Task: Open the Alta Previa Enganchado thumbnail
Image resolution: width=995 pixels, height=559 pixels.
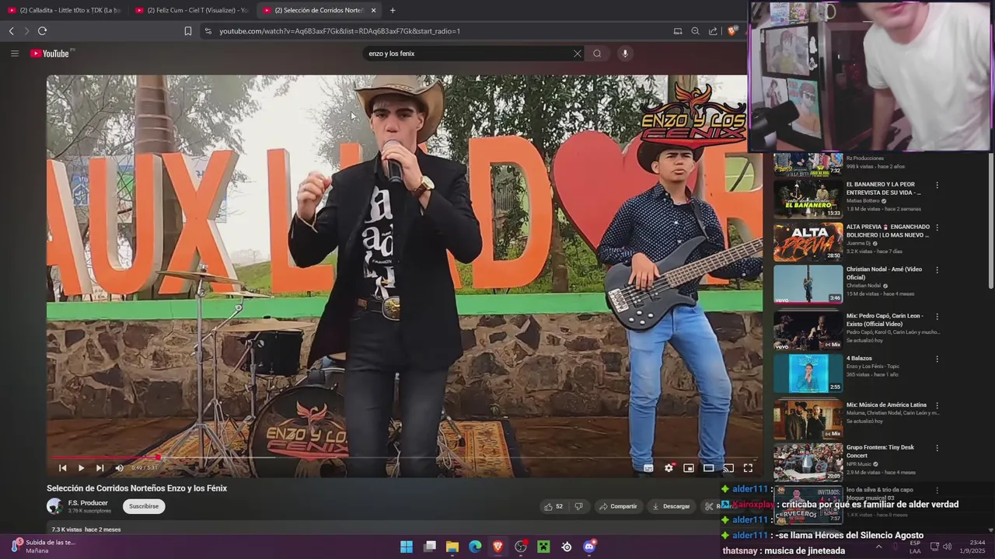Action: (808, 242)
